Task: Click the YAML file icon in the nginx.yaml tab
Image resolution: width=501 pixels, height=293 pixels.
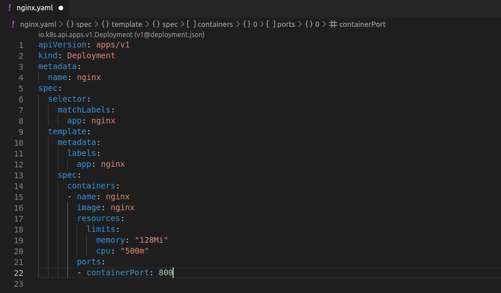Action: point(10,8)
